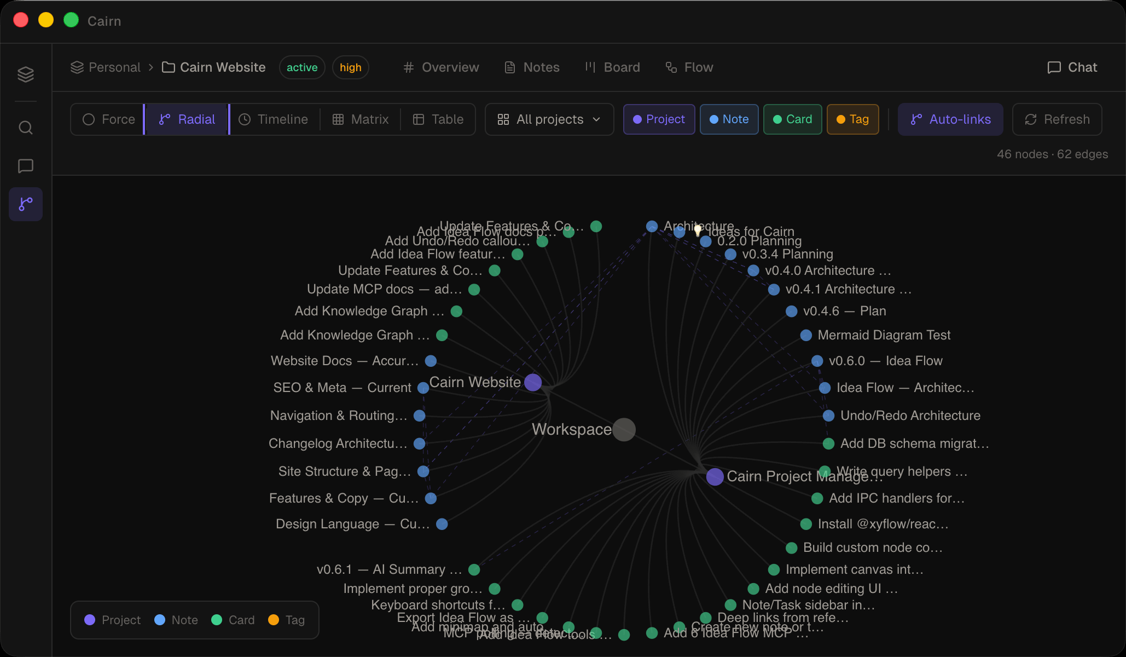
Task: Click the v0.4.1 Architecture note node
Action: tap(774, 289)
